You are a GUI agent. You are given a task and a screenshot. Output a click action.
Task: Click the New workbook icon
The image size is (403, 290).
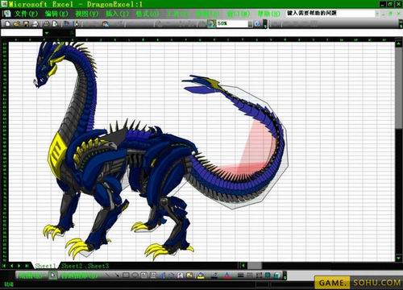click(x=7, y=24)
